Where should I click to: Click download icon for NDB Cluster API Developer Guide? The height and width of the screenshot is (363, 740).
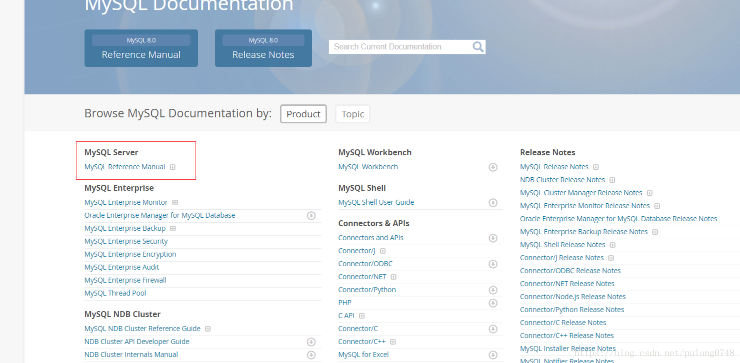[311, 342]
